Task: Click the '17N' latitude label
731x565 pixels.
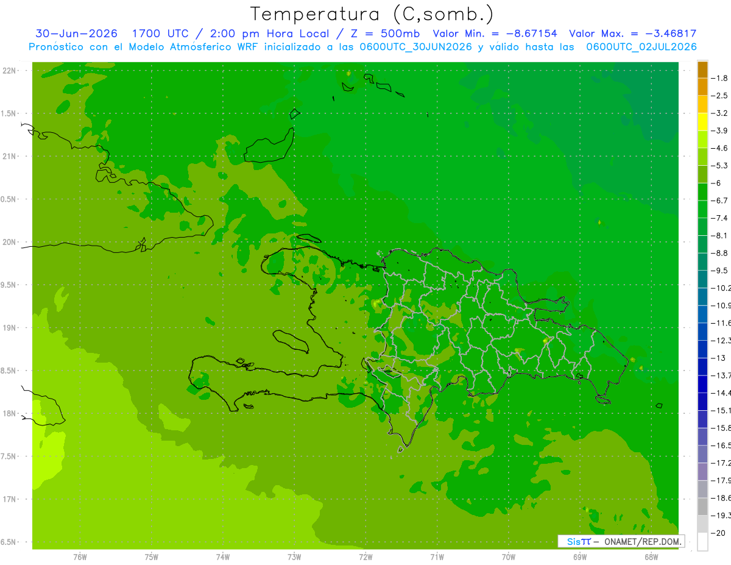Action: 10,499
